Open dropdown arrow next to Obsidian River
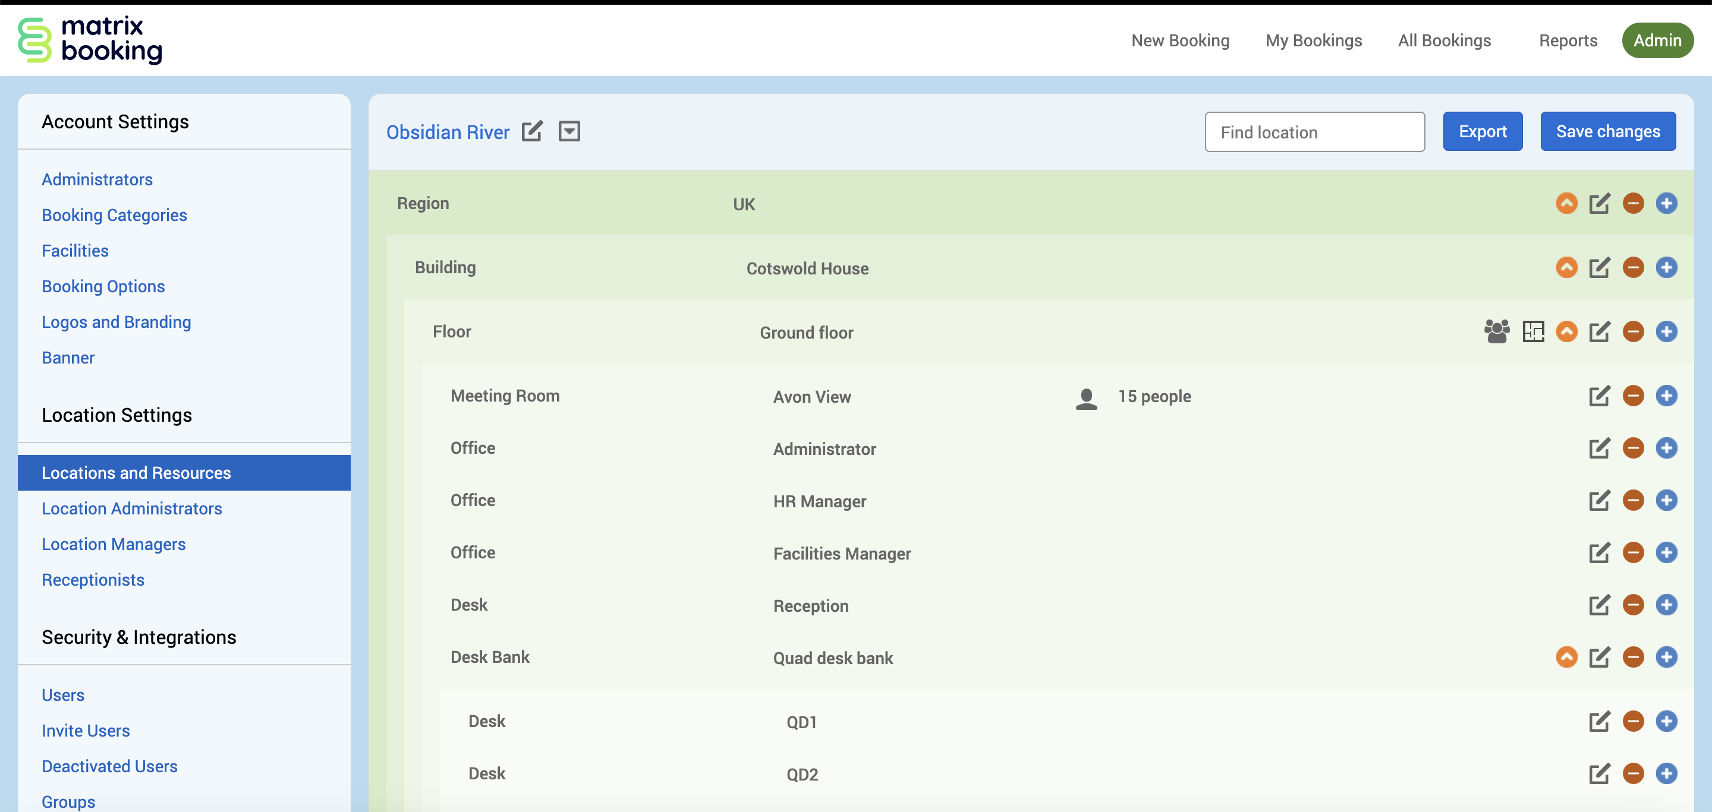1712x812 pixels. tap(569, 131)
